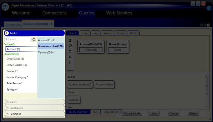Select the C tool in Select toolbar
Screen dimensions: 213x122
[70, 51]
